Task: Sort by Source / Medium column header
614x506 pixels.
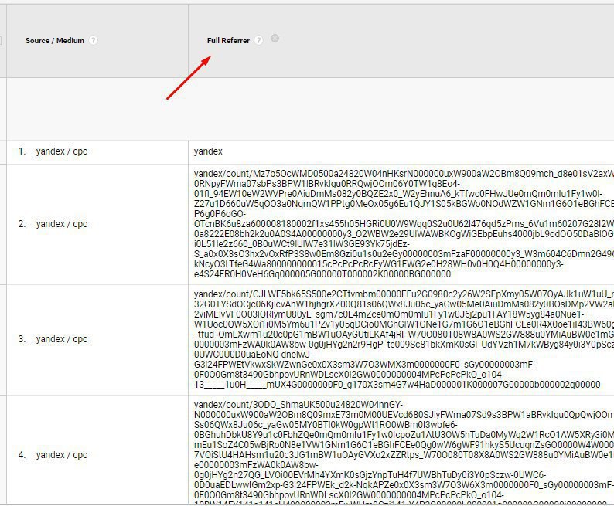Action: tap(55, 41)
